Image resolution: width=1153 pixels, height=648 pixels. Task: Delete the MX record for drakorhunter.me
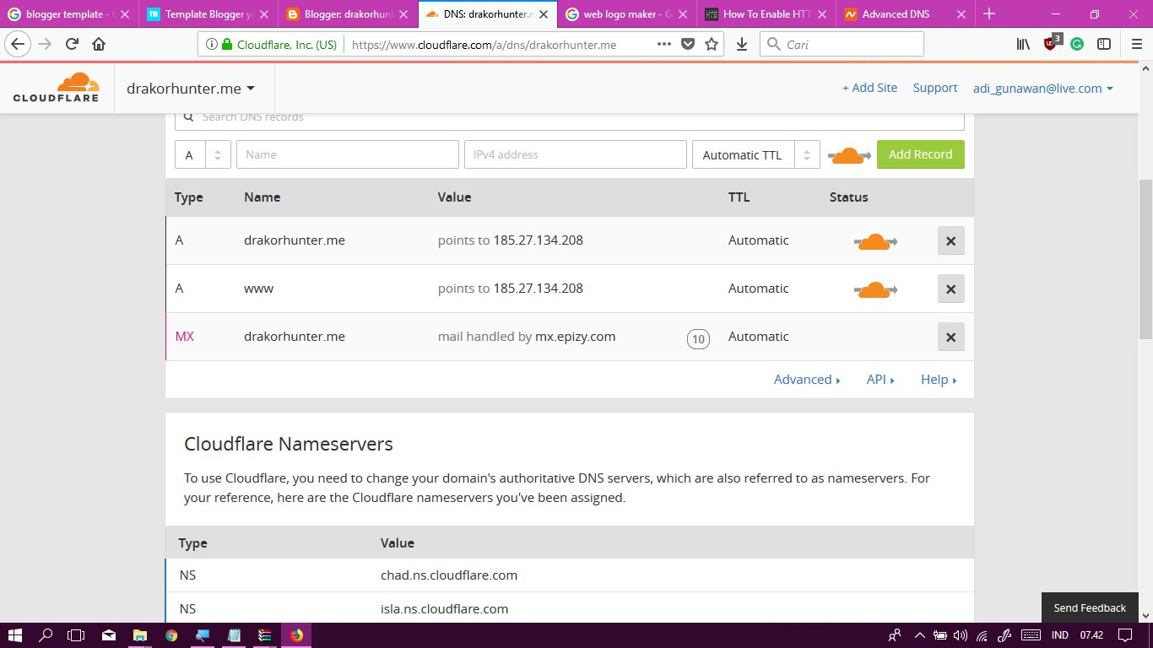coord(950,337)
